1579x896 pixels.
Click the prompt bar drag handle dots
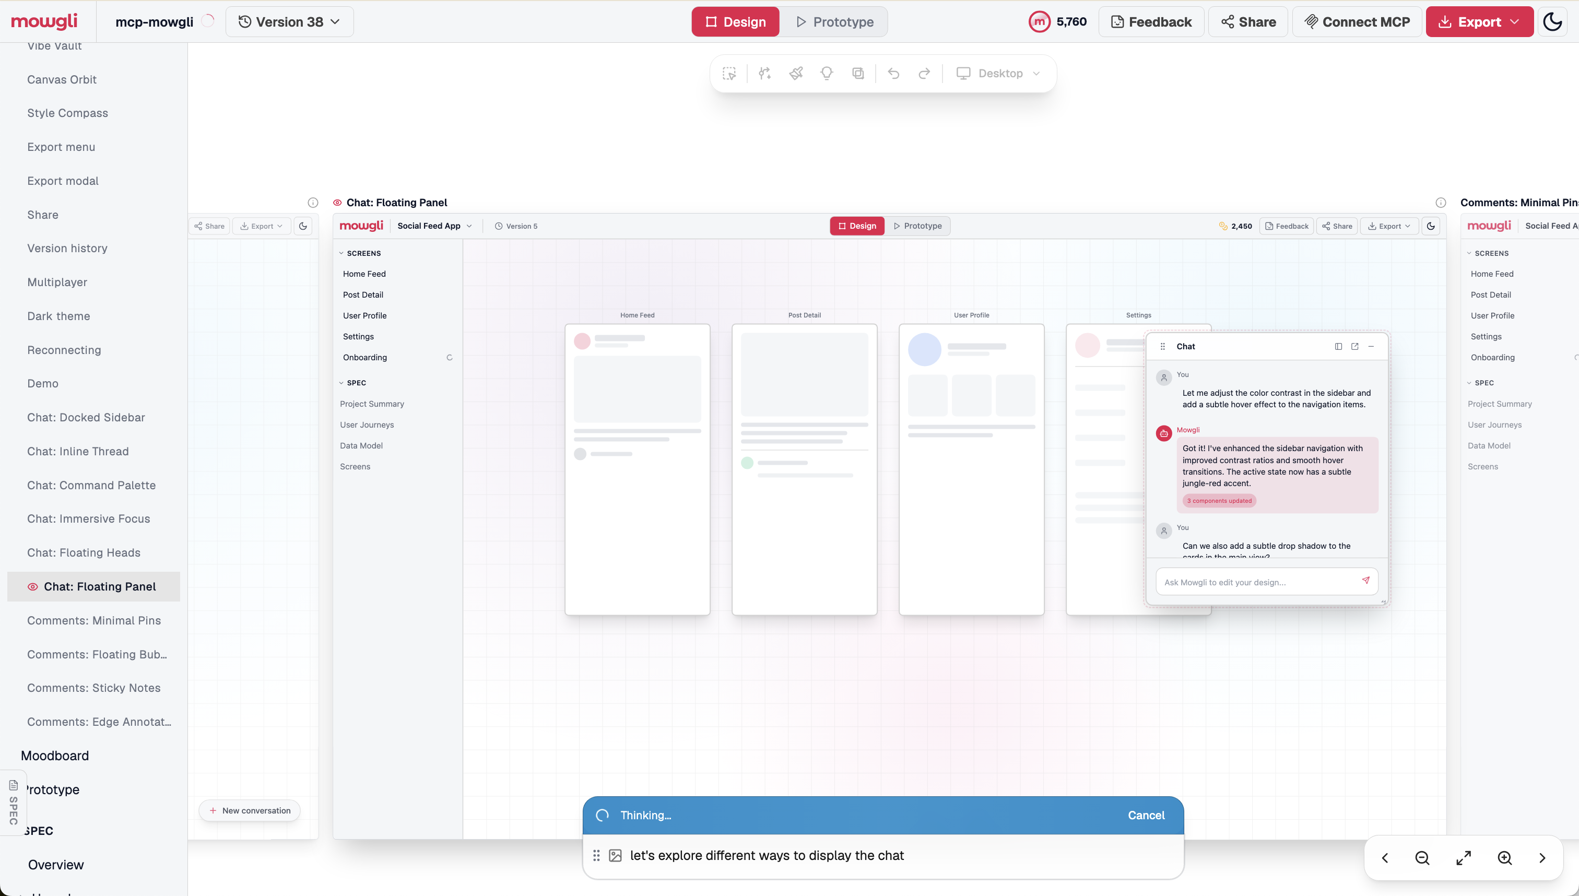[x=596, y=855]
